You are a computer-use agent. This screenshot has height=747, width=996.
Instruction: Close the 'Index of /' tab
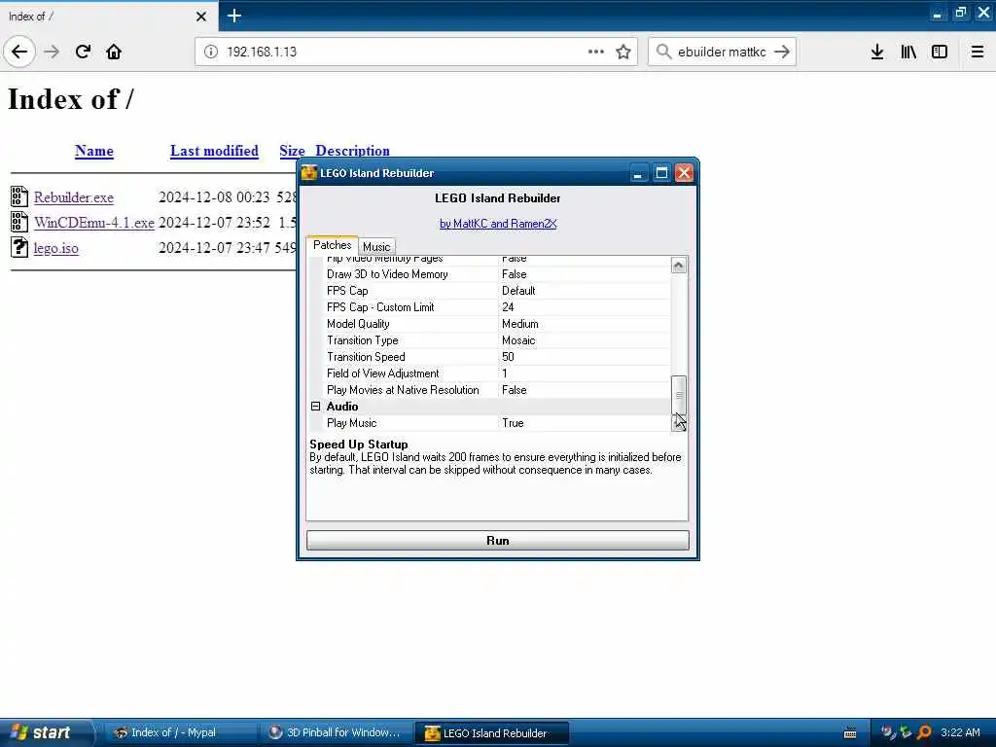click(200, 16)
